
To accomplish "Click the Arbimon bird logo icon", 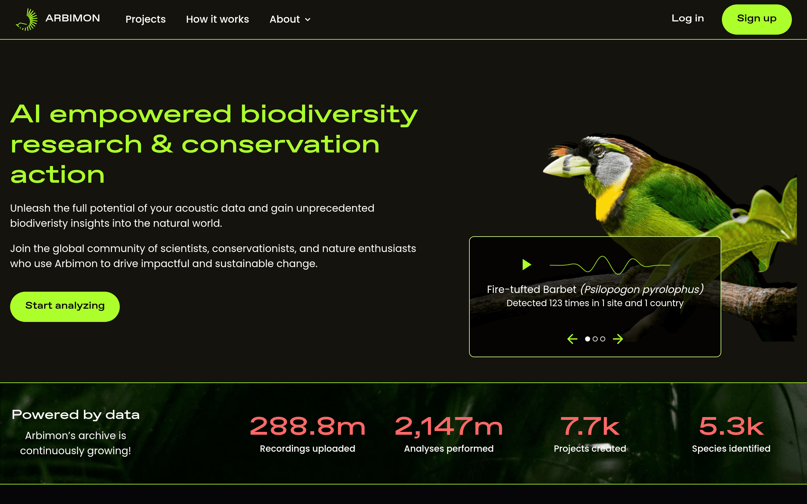I will click(x=27, y=19).
